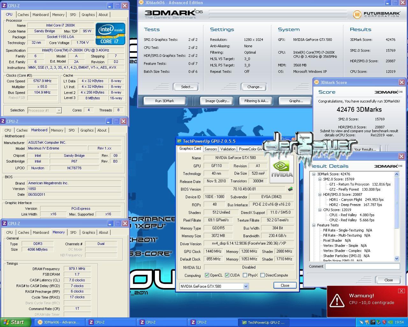Click the ASUS AI Suite tray icon
This screenshot has width=408, height=327.
[373, 322]
